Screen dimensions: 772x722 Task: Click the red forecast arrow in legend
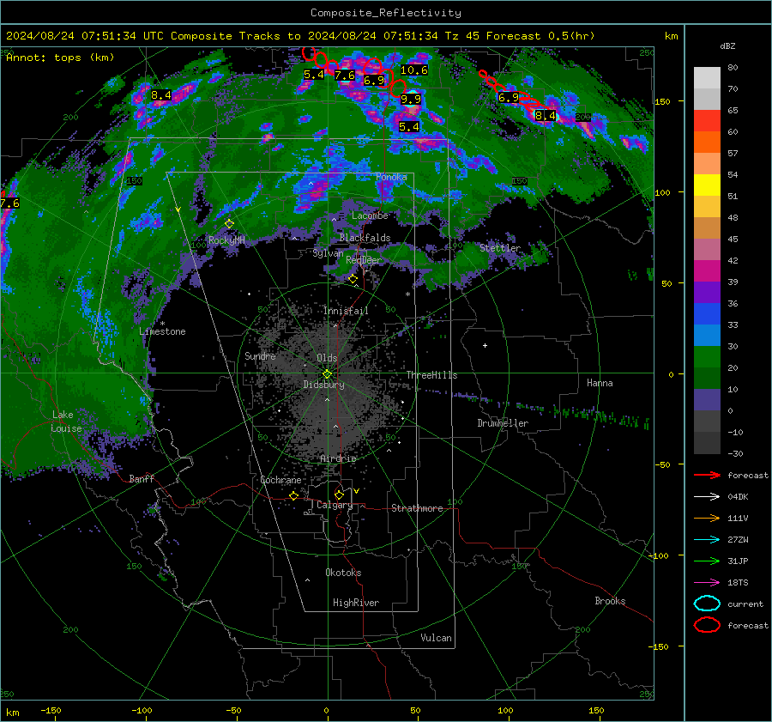(707, 475)
